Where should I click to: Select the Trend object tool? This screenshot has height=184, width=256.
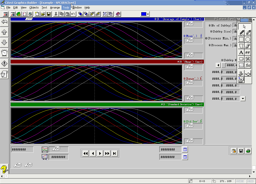click(241, 66)
